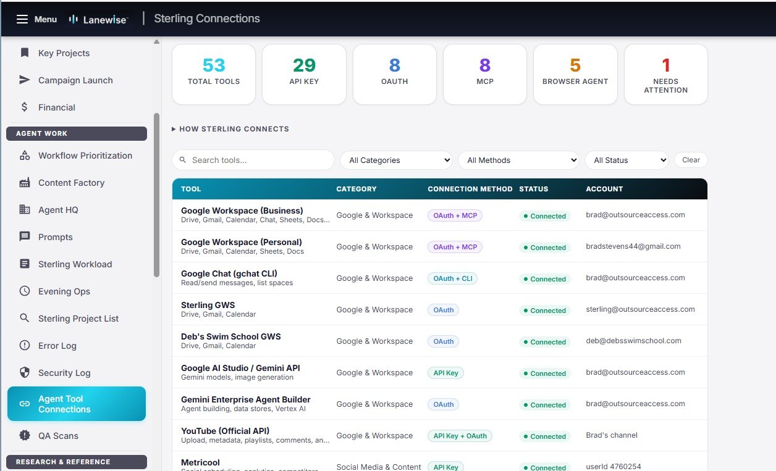This screenshot has height=471, width=776.
Task: Select the Metricool tool name
Action: click(x=200, y=462)
